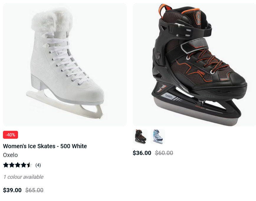Select the blue and white skate colour thumbnail

pyautogui.click(x=158, y=137)
